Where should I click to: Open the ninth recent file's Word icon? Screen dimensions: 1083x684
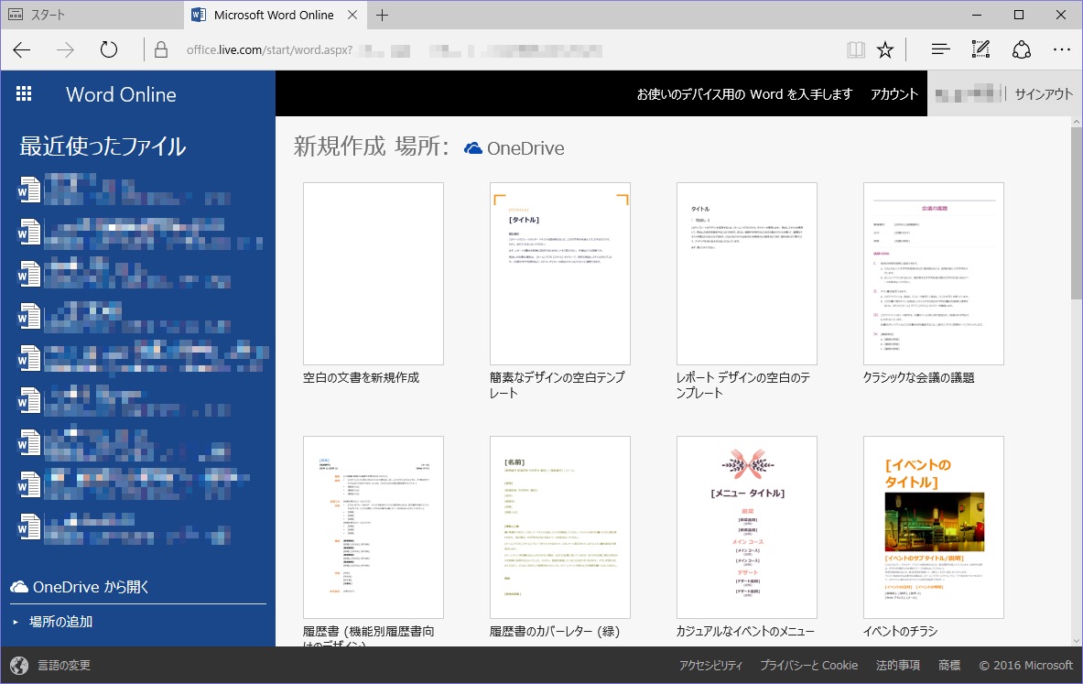(29, 527)
